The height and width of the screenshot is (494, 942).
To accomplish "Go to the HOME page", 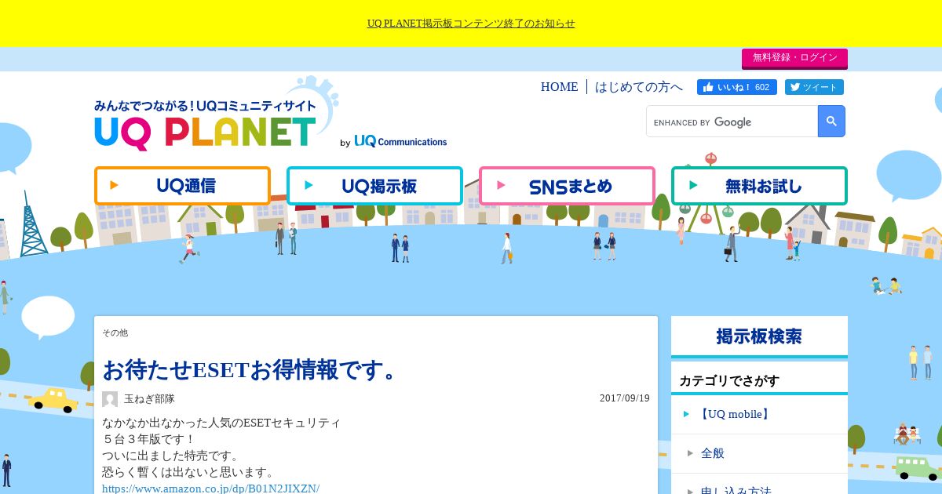I will click(x=559, y=87).
